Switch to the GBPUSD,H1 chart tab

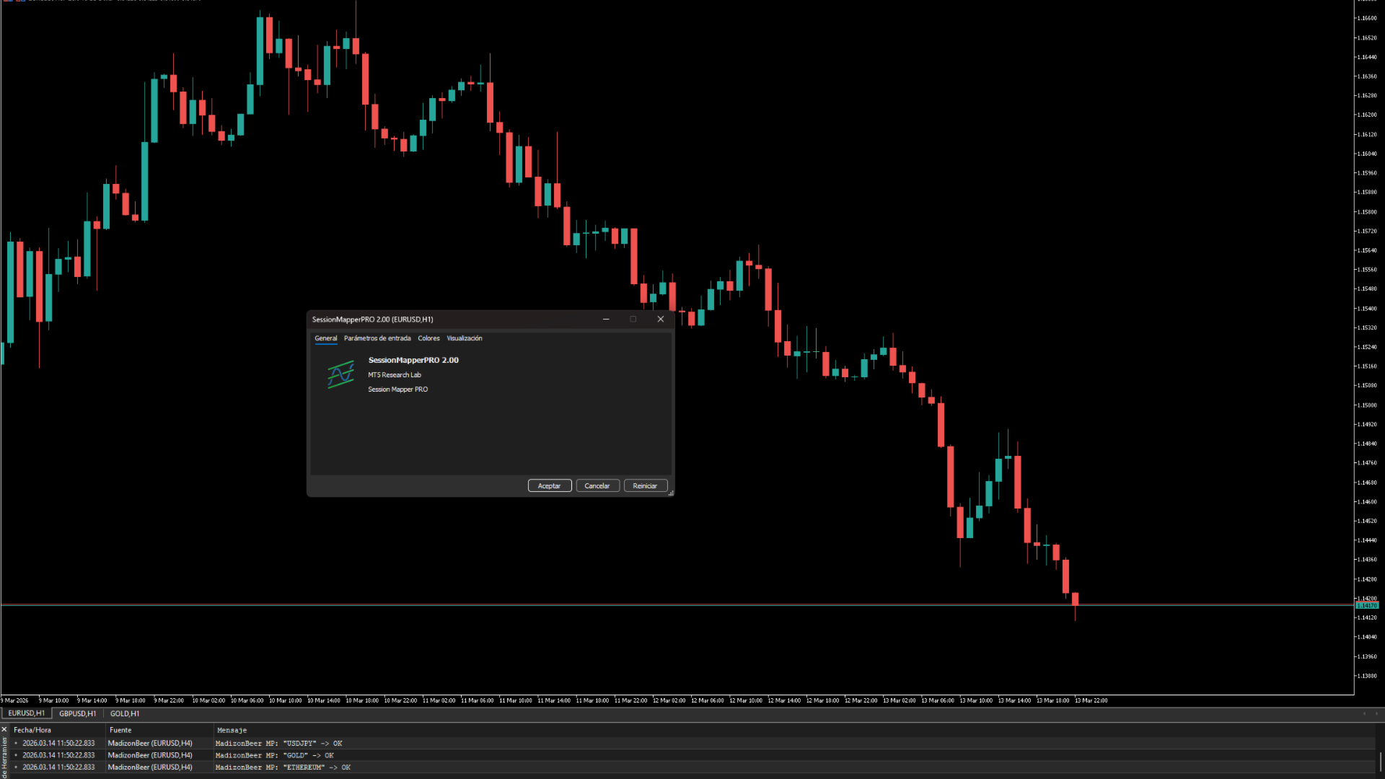click(x=77, y=713)
